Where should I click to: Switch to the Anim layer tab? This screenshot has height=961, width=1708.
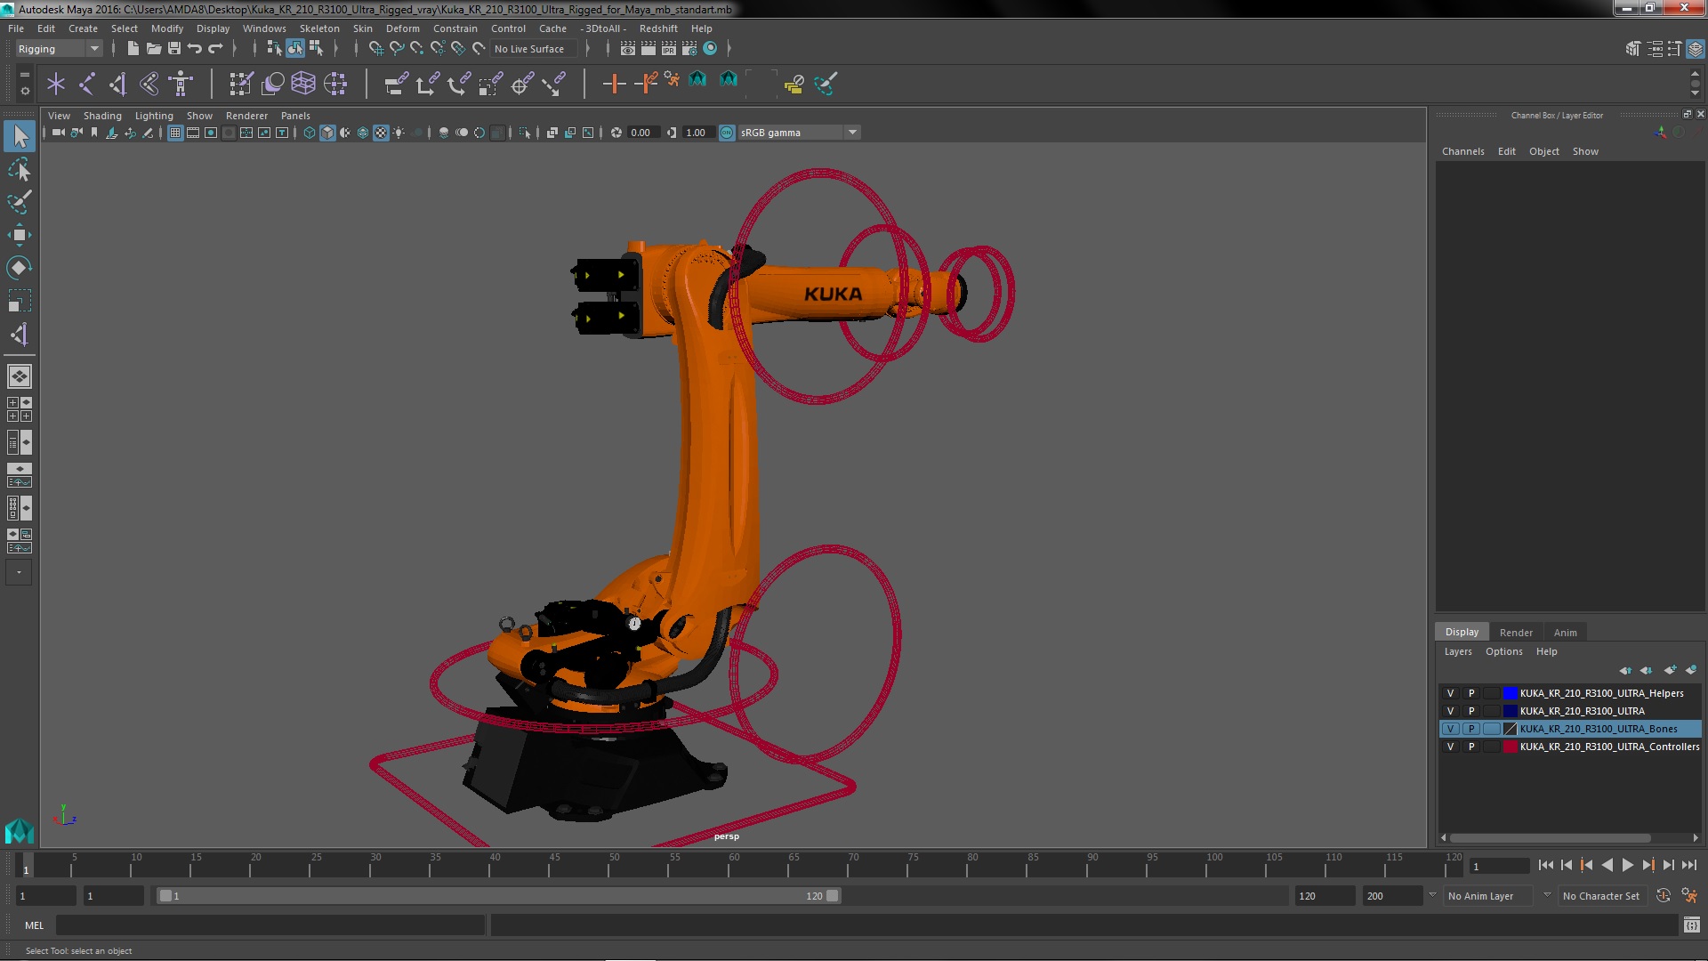pos(1565,633)
